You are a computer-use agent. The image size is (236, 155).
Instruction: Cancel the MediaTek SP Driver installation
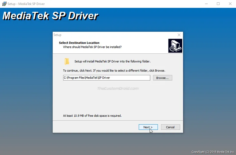pyautogui.click(x=171, y=127)
